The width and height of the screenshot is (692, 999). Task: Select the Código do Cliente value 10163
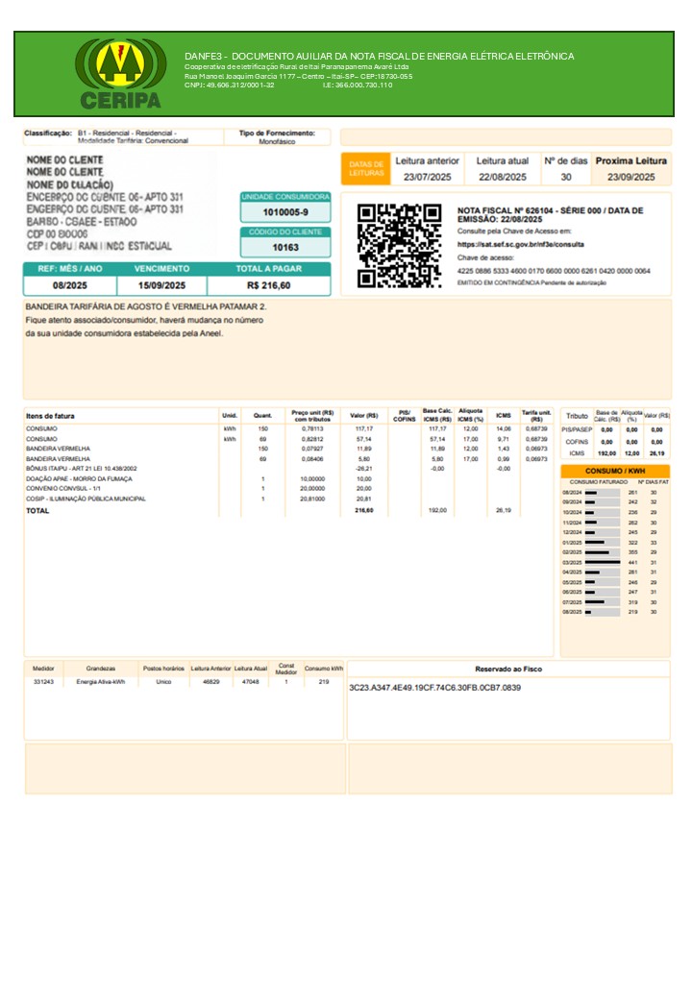(285, 248)
